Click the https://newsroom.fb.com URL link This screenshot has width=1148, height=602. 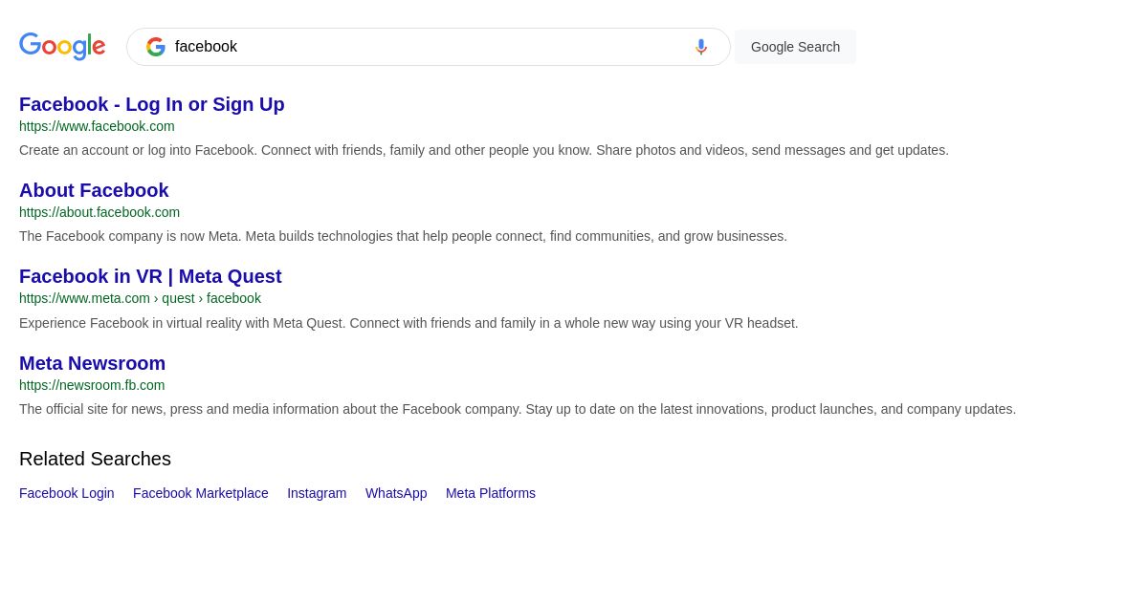(92, 385)
